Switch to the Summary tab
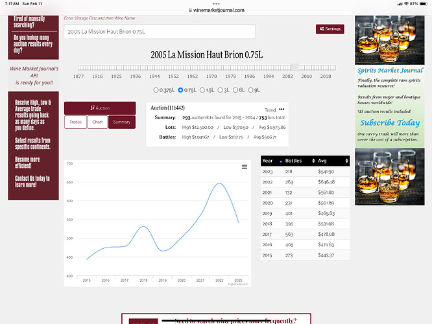The width and height of the screenshot is (432, 324). tap(122, 122)
